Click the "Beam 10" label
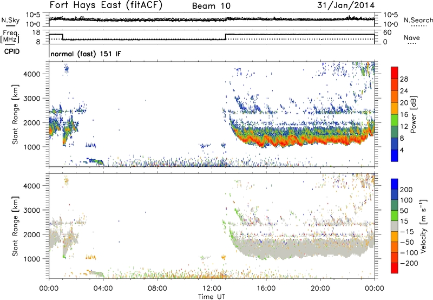Image resolution: width=433 pixels, height=300 pixels. coord(211,6)
